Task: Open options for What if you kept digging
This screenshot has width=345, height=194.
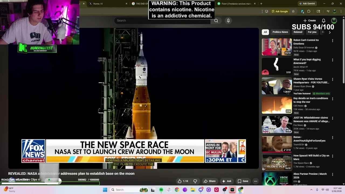Action: pyautogui.click(x=333, y=60)
